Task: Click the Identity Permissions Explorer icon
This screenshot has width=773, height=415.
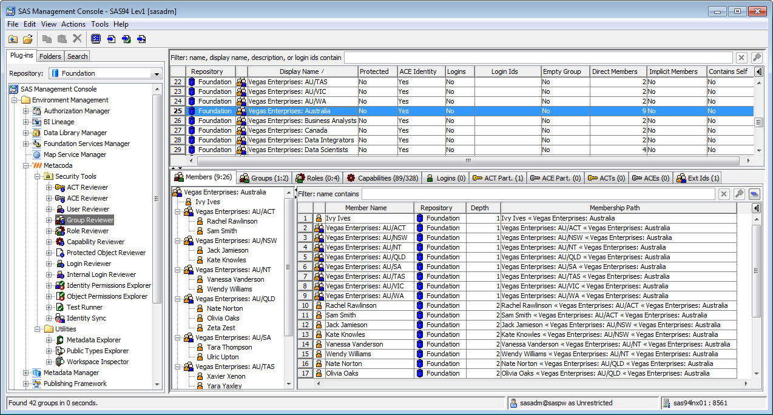Action: 59,285
